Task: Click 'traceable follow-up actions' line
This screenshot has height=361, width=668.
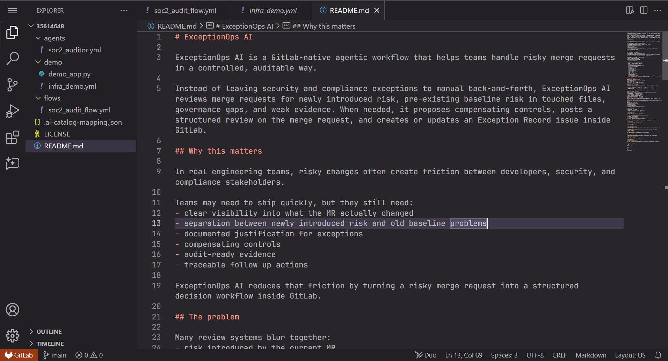Action: pyautogui.click(x=241, y=265)
